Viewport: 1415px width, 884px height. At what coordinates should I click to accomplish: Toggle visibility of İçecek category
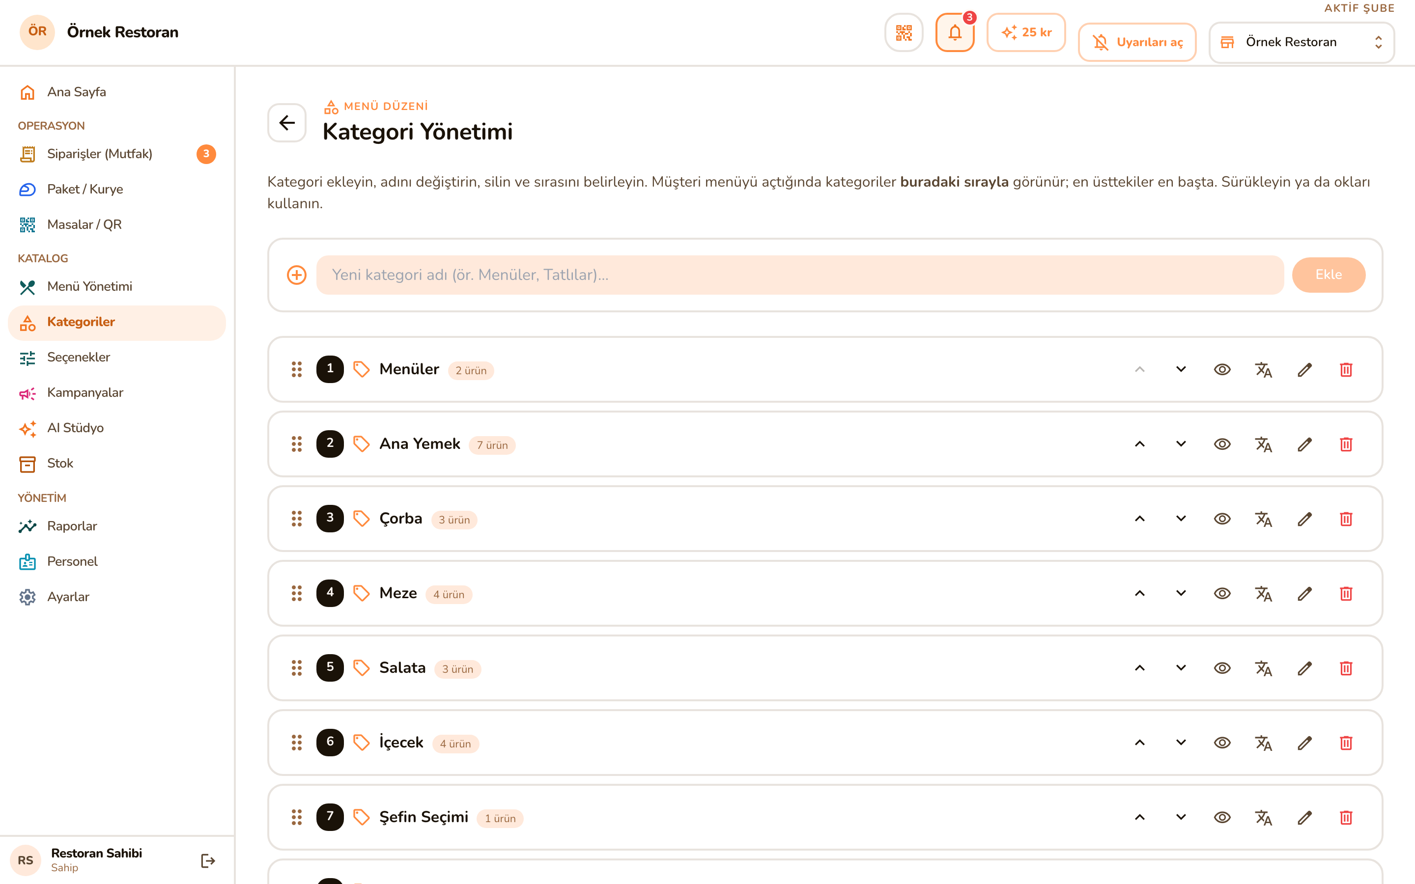(1222, 743)
